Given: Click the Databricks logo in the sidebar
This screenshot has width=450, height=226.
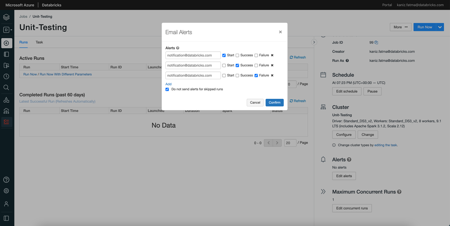Looking at the screenshot, I should 6,18.
